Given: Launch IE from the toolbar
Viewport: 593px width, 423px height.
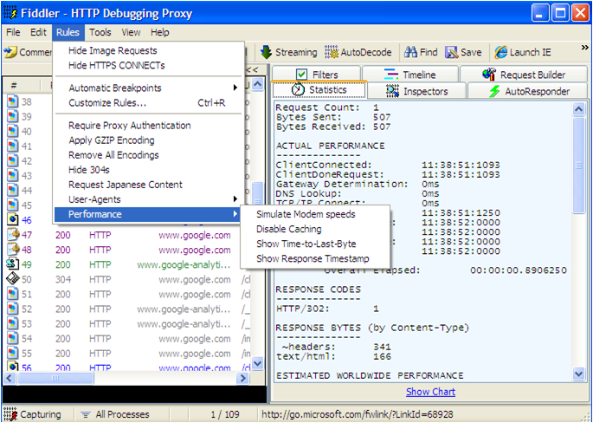Looking at the screenshot, I should [523, 52].
